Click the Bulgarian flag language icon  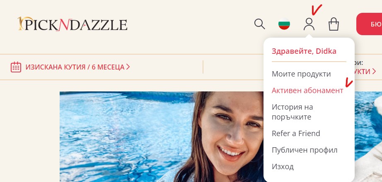(284, 24)
